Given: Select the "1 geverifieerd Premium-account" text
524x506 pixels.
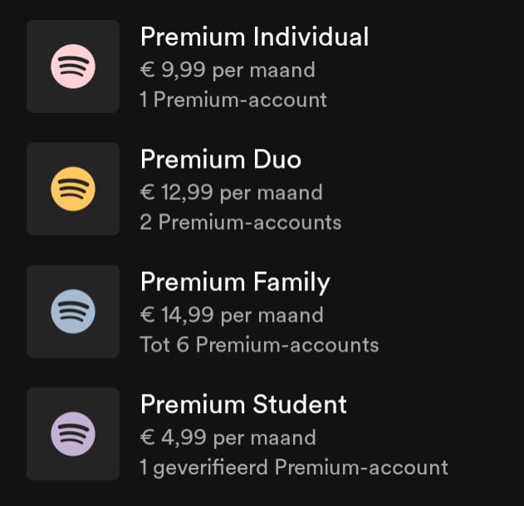Looking at the screenshot, I should (x=294, y=468).
